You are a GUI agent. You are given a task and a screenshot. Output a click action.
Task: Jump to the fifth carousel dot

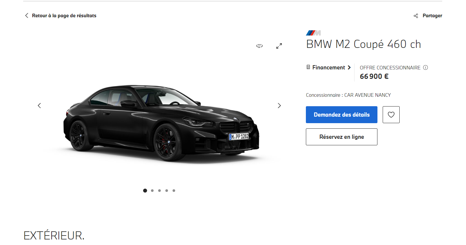point(174,191)
